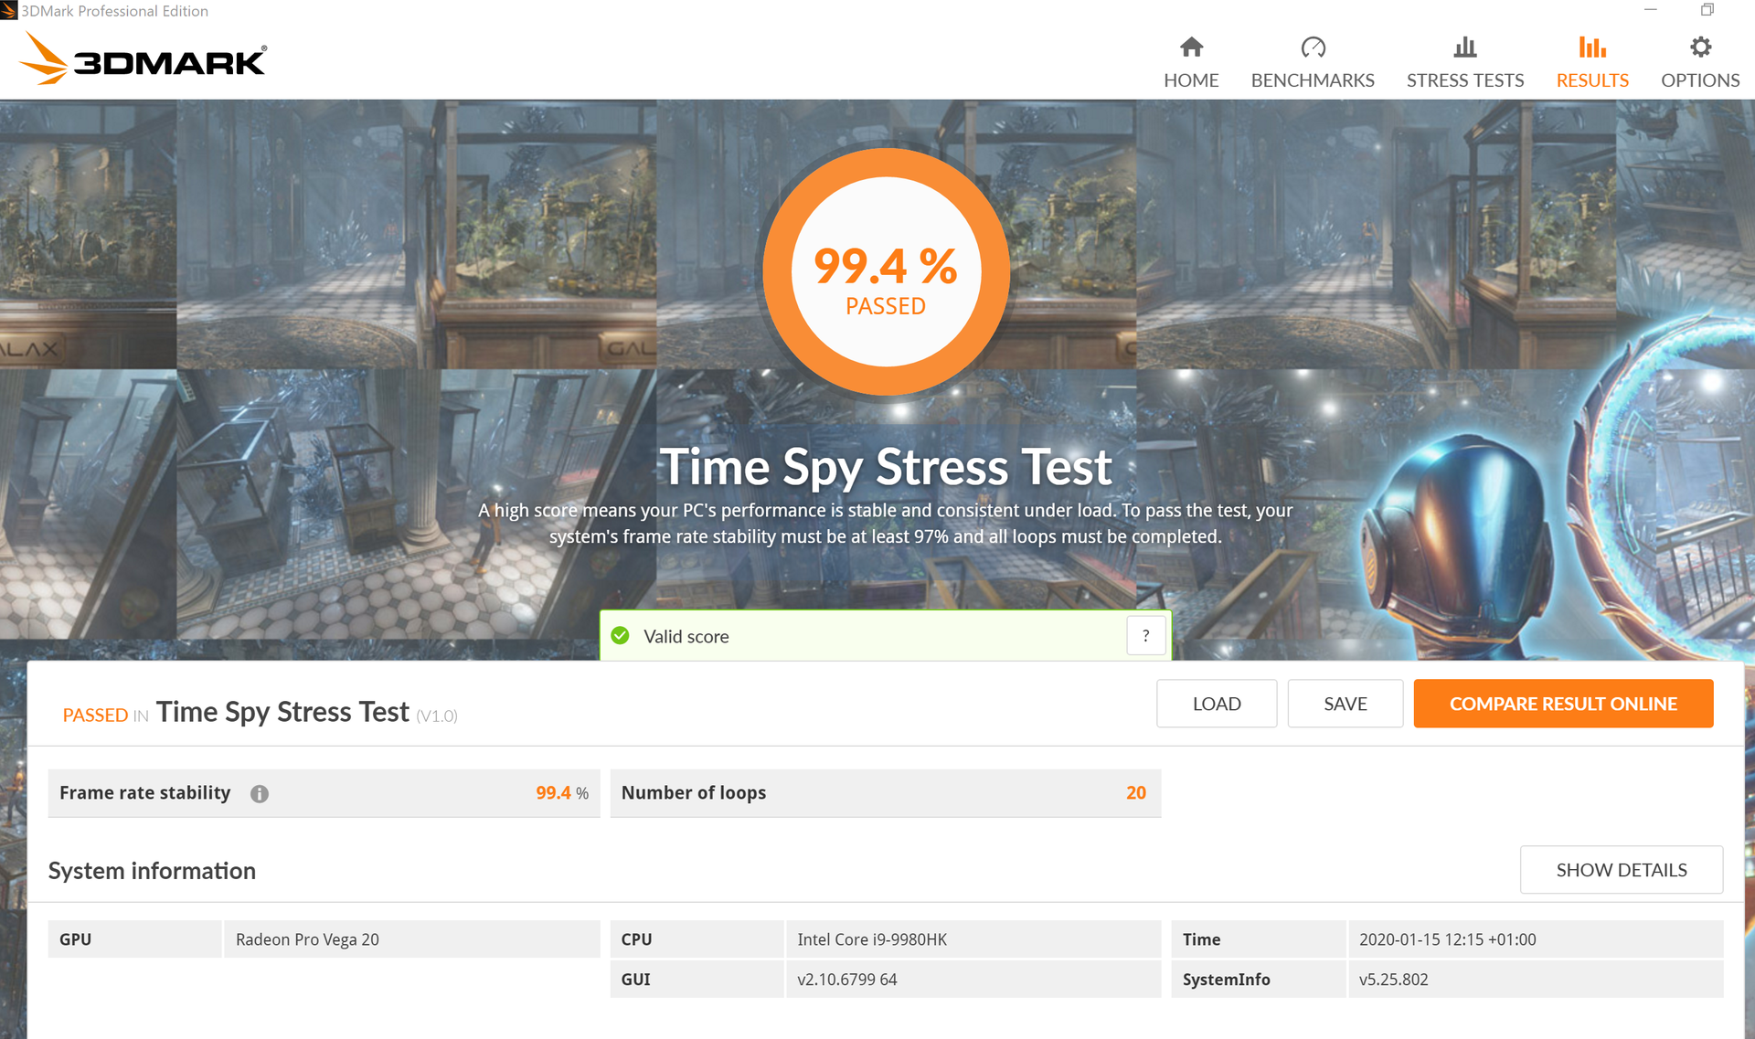Click the loops value 20
Image resolution: width=1755 pixels, height=1039 pixels.
tap(1136, 793)
